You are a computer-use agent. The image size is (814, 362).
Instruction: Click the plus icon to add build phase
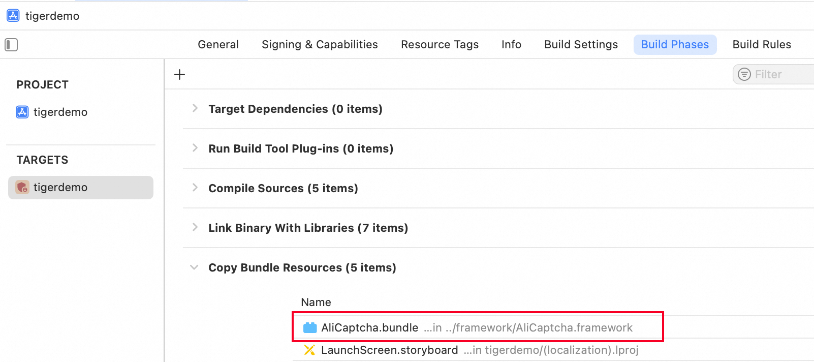(179, 75)
